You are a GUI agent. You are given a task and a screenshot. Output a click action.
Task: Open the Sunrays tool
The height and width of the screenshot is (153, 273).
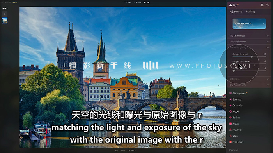click(x=236, y=99)
